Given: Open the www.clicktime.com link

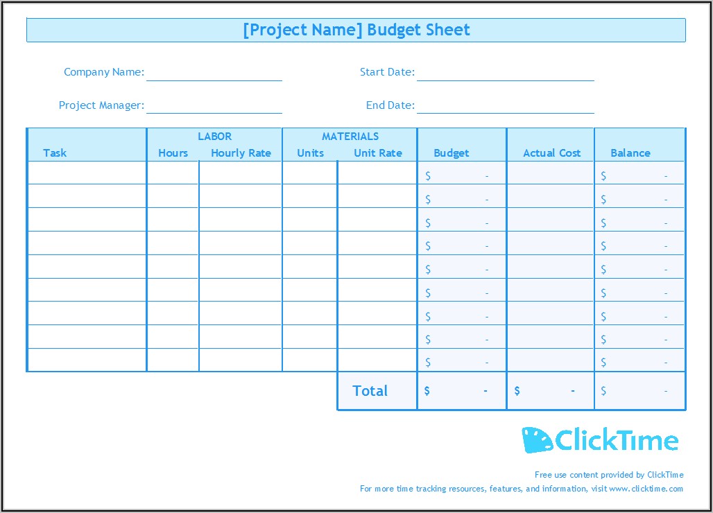Looking at the screenshot, I should click(646, 489).
